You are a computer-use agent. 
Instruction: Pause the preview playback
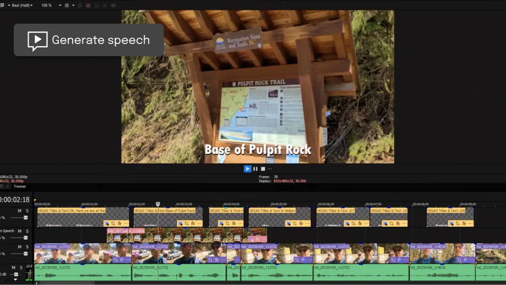click(x=255, y=169)
